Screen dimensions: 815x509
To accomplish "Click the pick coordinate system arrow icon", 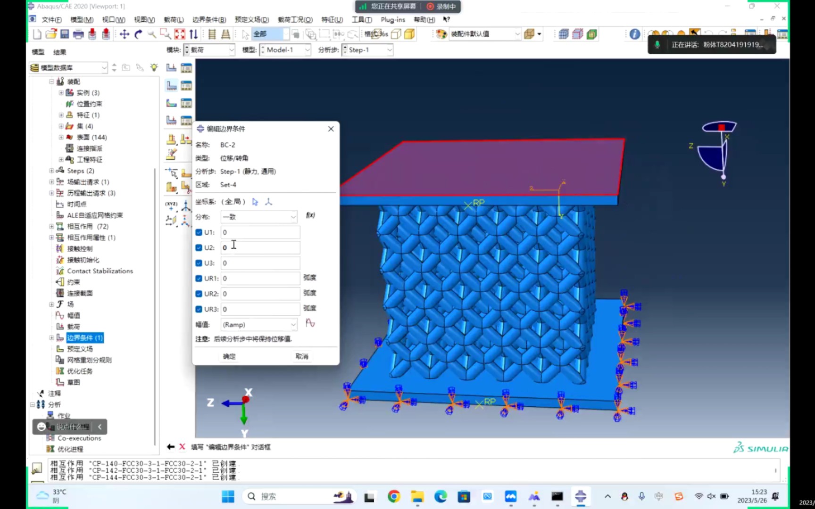I will tap(255, 202).
